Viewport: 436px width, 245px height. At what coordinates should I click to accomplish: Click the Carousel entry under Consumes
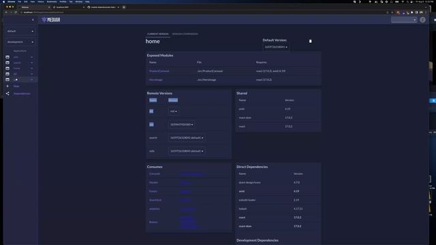pyautogui.click(x=155, y=174)
